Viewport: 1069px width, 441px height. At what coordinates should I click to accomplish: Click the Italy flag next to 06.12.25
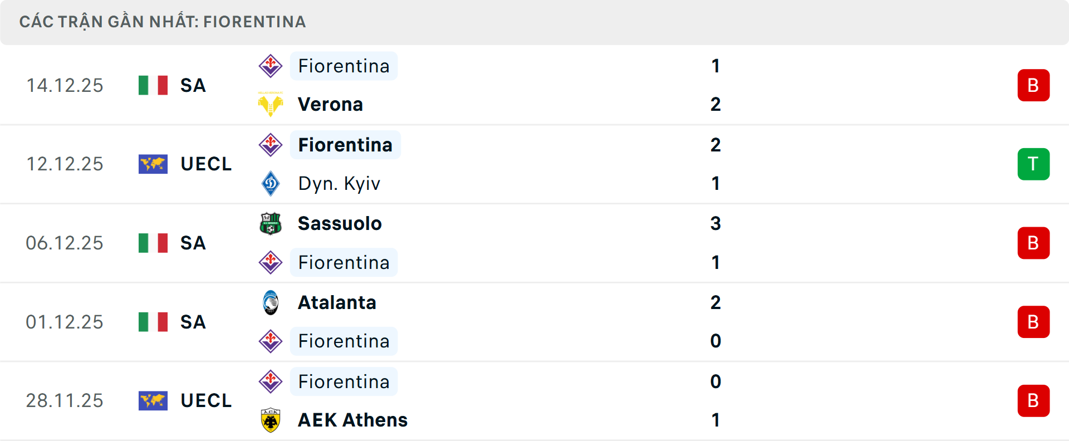153,243
